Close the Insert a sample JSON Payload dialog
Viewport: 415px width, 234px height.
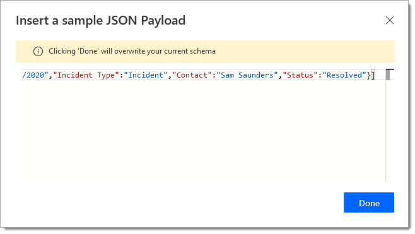pyautogui.click(x=390, y=20)
